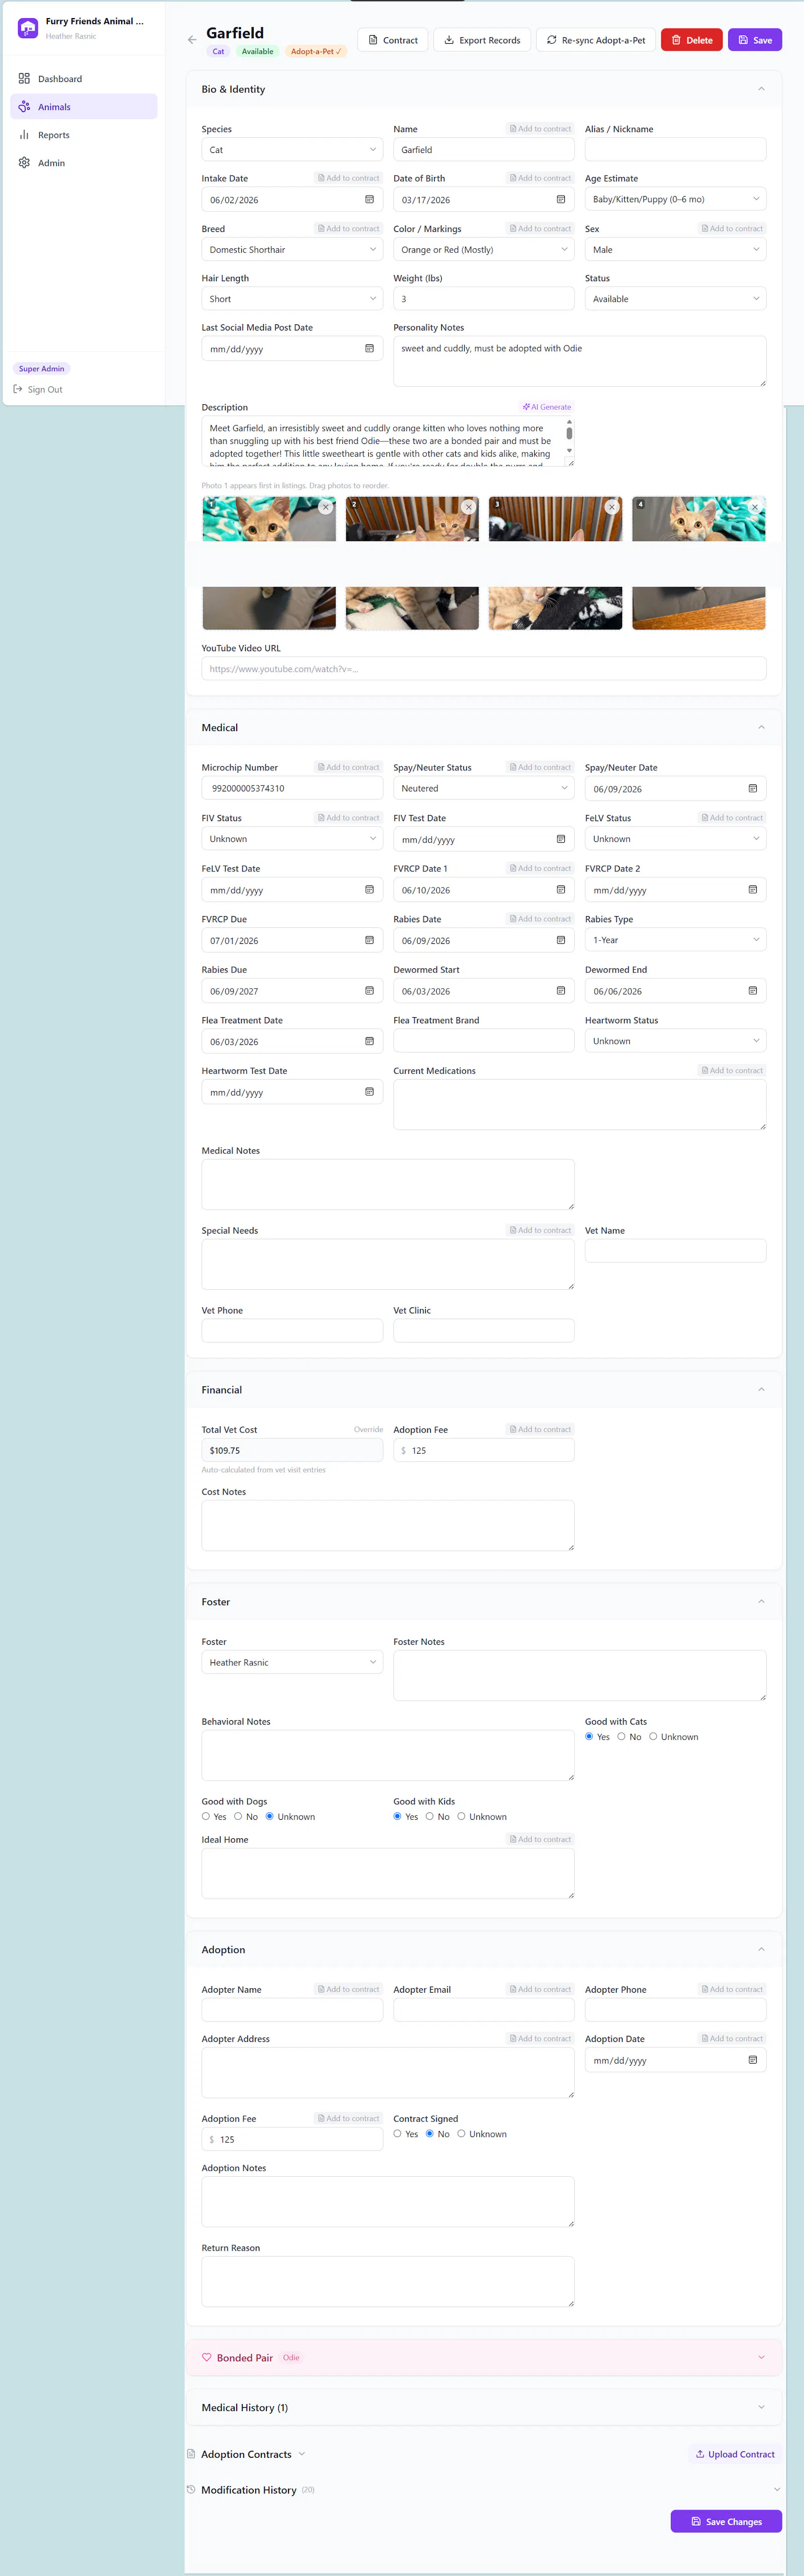Remove photo 1 with its X icon
This screenshot has width=804, height=2576.
(325, 508)
